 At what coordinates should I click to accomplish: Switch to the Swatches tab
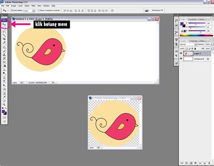pos(193,19)
